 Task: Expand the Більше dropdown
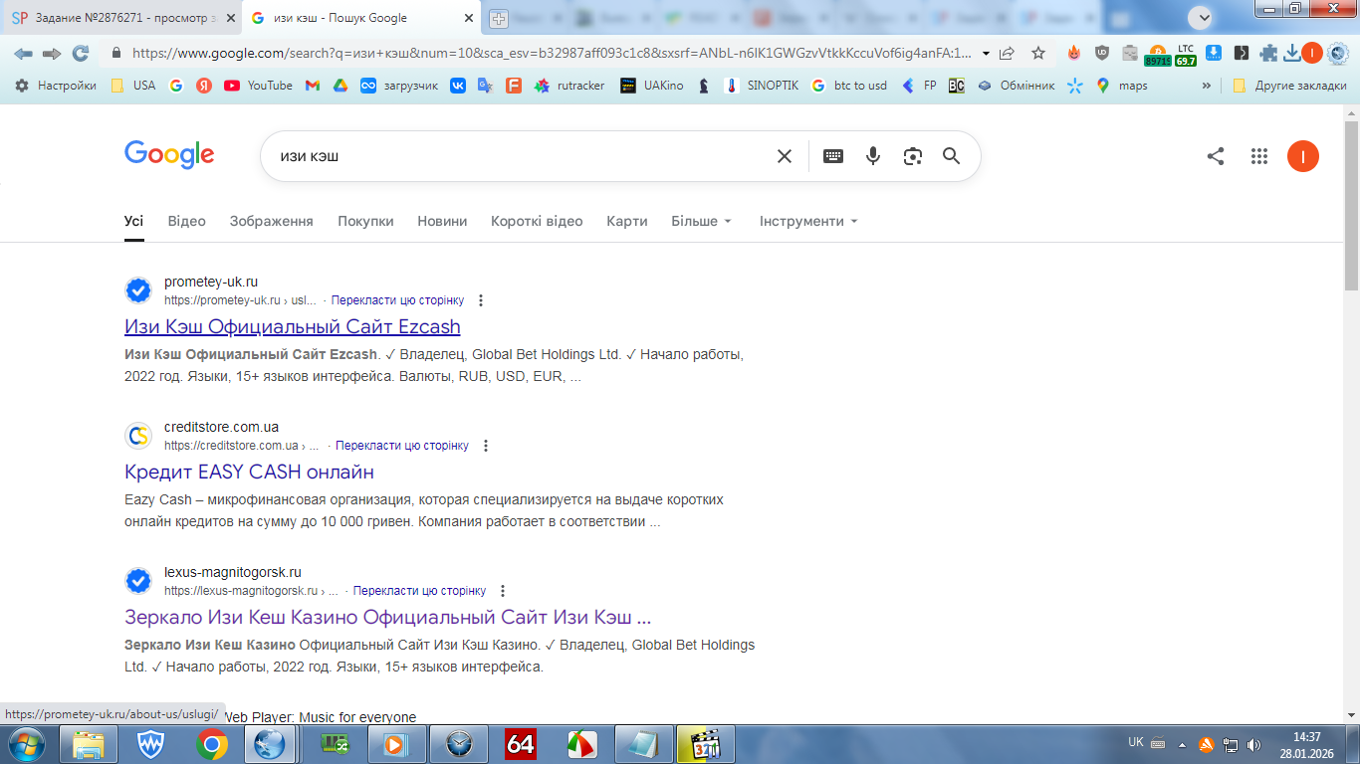(702, 221)
